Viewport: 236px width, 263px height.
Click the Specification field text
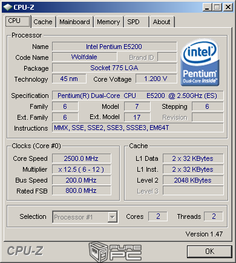(138, 96)
